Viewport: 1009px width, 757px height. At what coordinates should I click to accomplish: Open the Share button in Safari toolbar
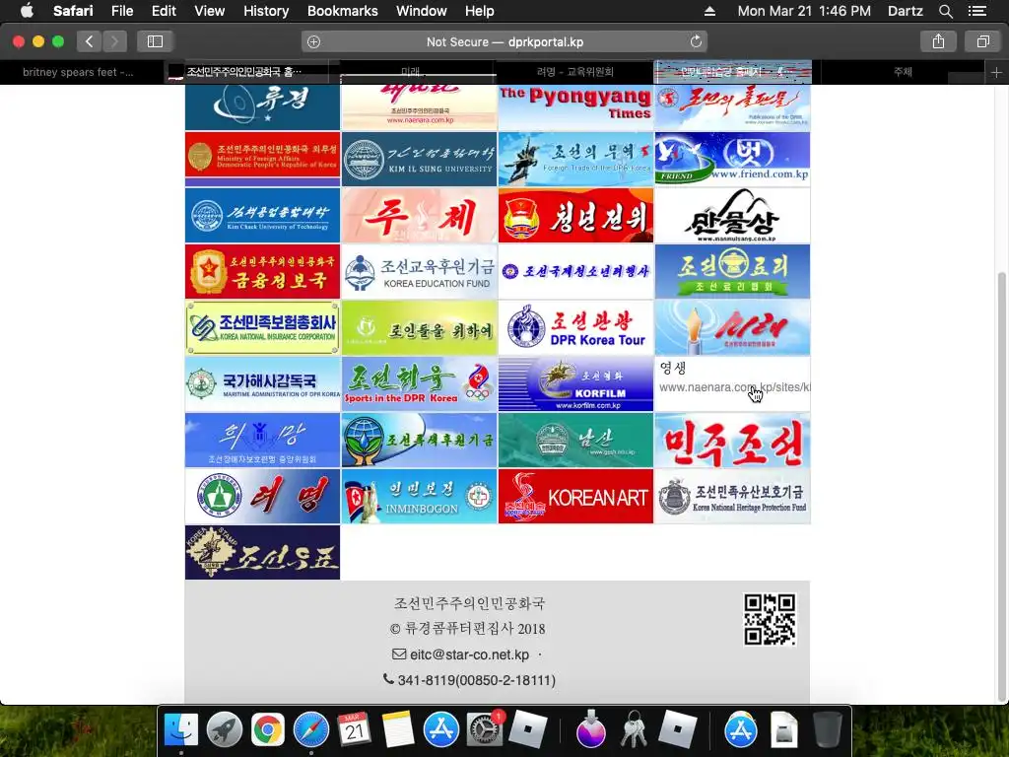(938, 41)
